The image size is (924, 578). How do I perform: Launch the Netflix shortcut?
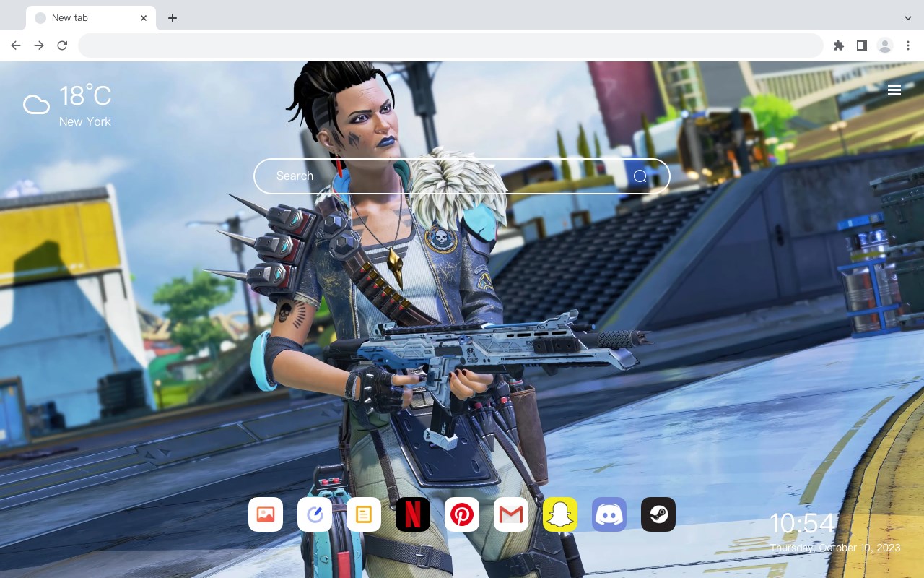[413, 514]
